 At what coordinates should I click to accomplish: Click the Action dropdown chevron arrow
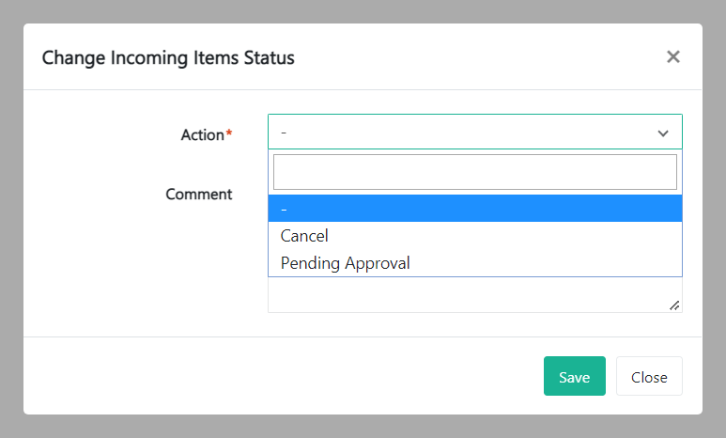pos(663,133)
